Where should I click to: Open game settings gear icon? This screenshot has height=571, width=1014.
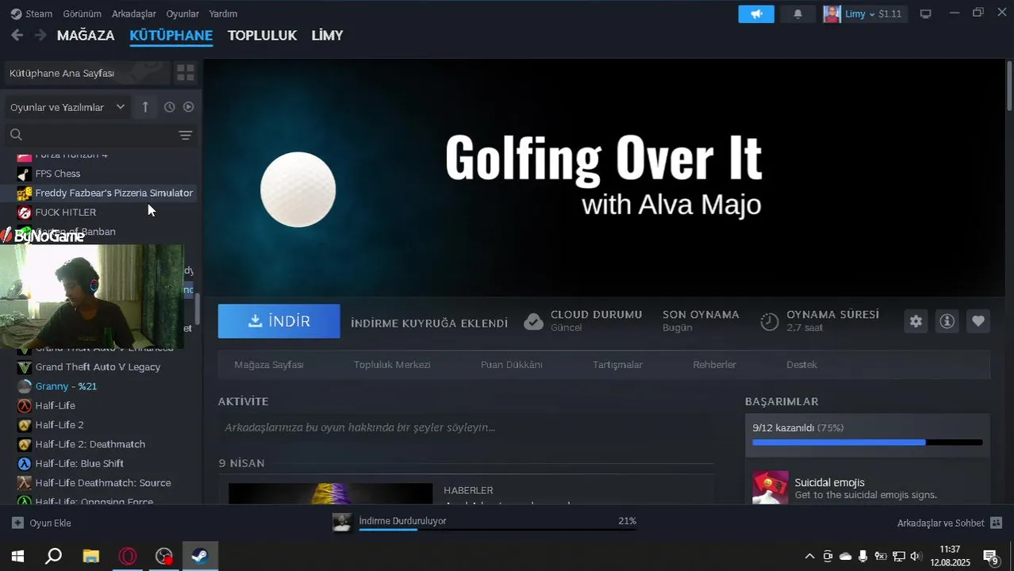click(x=916, y=321)
